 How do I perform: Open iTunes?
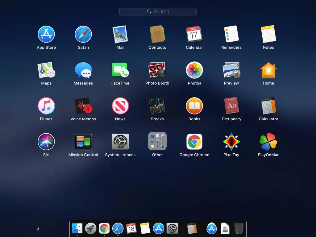46,106
